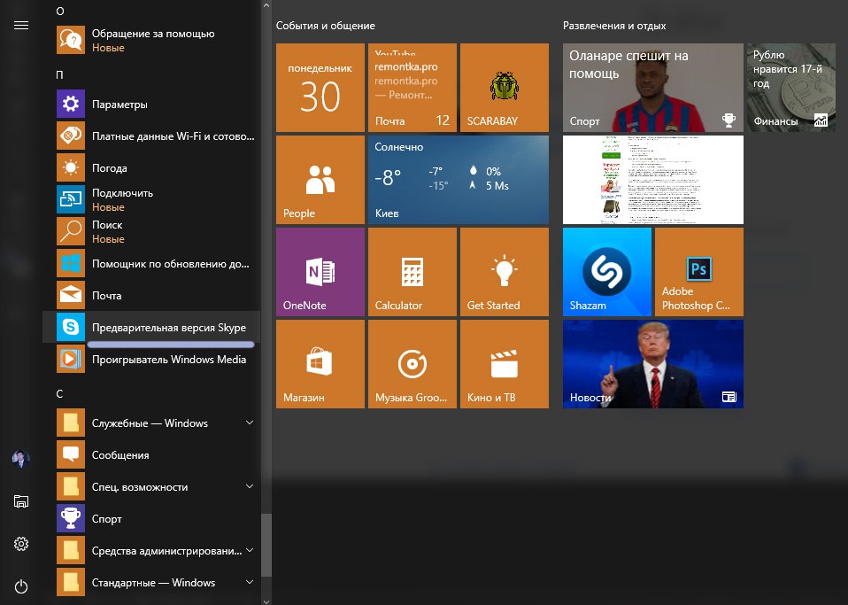Screen dimensions: 848x605
Task: Open the Calculator tile
Action: click(x=412, y=272)
